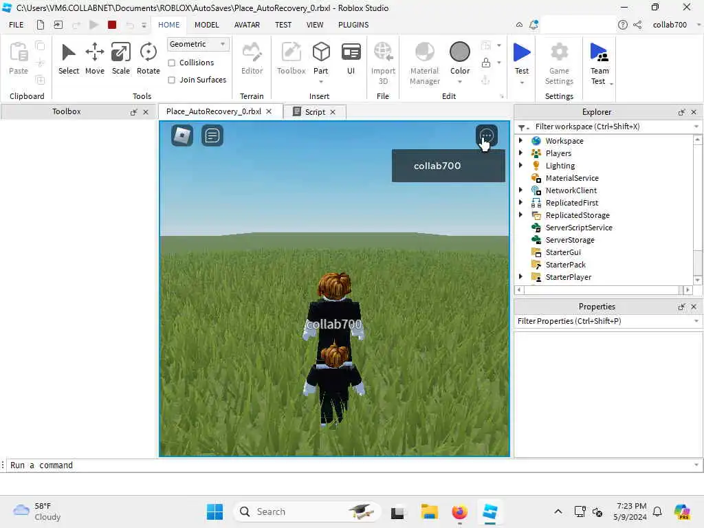Activate the Move tool

(x=95, y=58)
